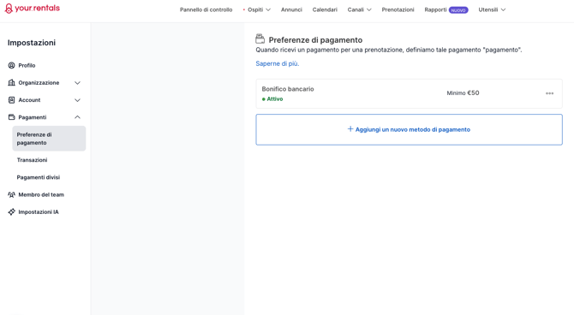Click the Account badge icon
Screen dimensions: 574x315
11,100
